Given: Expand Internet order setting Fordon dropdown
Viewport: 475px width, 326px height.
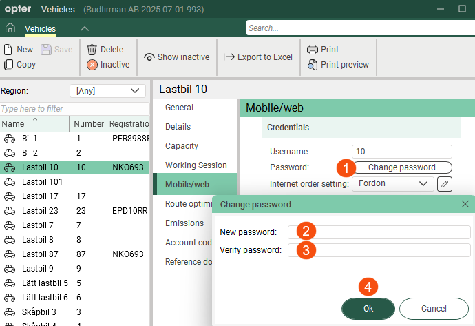Looking at the screenshot, I should [392, 184].
